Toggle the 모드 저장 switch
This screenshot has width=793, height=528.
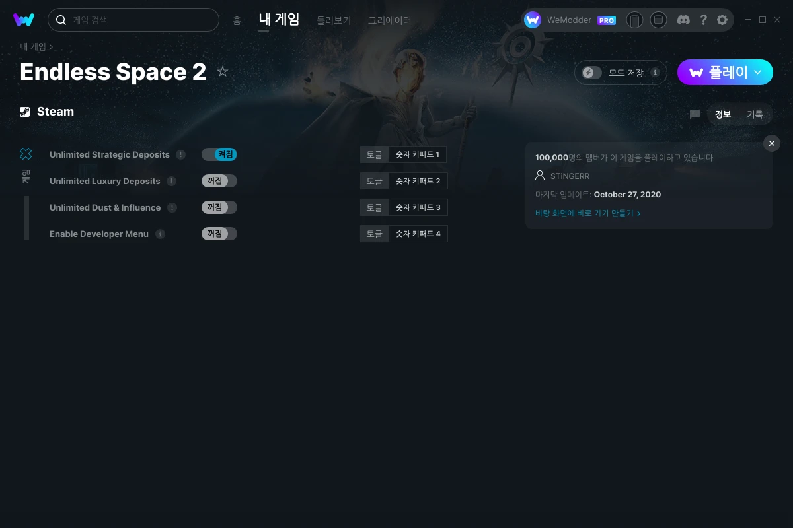point(592,73)
